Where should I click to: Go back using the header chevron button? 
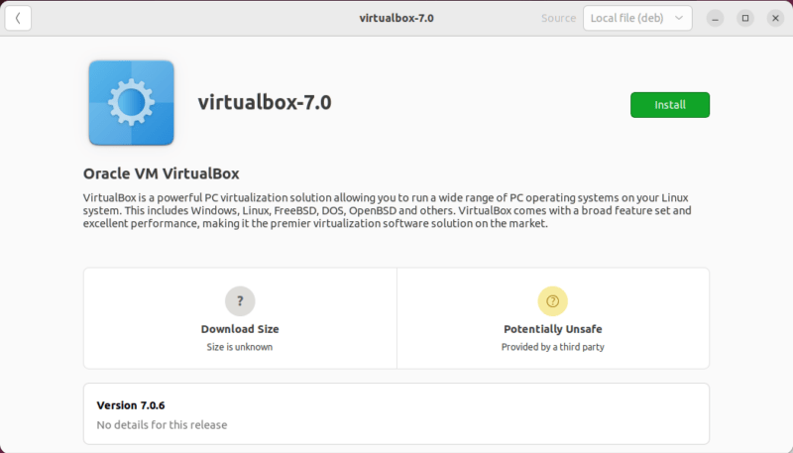18,18
